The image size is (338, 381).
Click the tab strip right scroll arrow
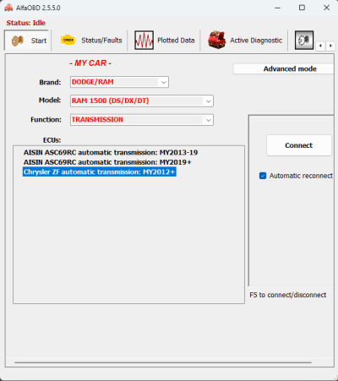pyautogui.click(x=330, y=46)
